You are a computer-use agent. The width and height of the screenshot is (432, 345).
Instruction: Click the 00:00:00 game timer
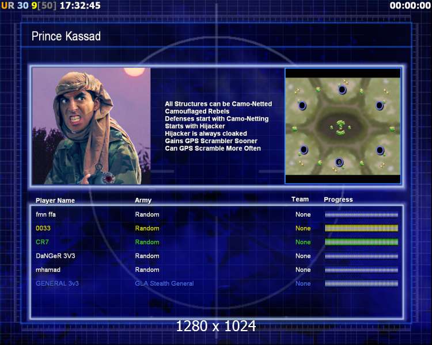[410, 5]
